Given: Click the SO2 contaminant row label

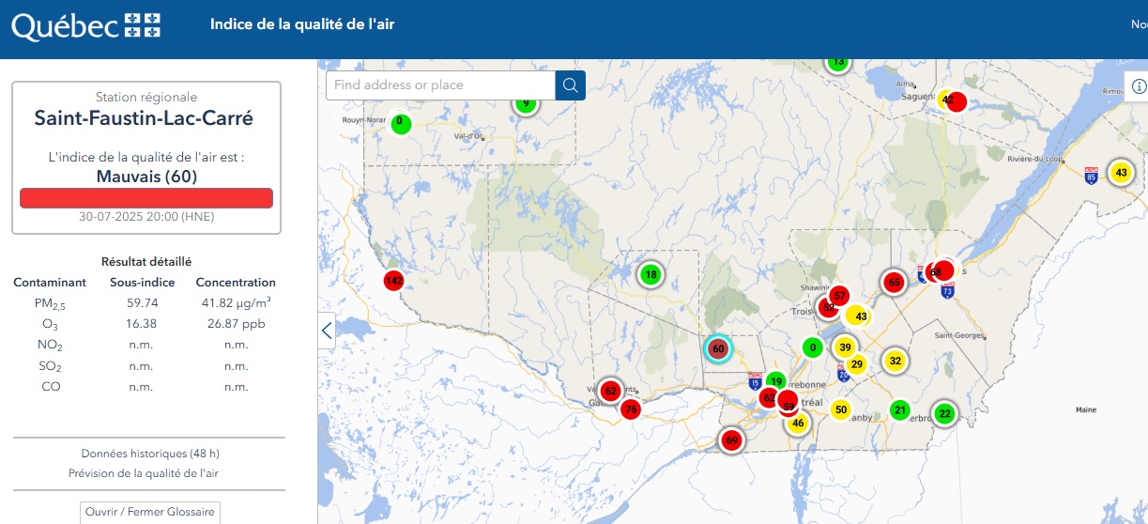Looking at the screenshot, I should click(50, 366).
